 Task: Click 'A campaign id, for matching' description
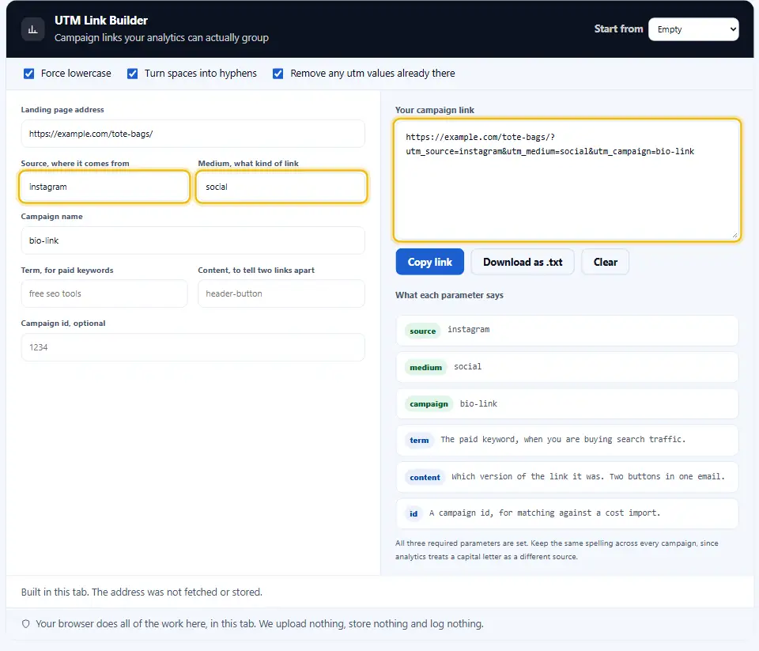pos(545,513)
